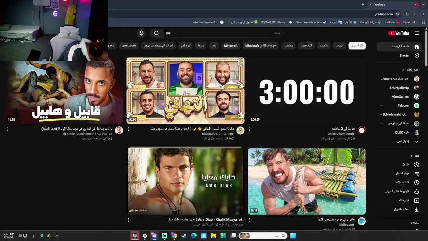Open options menu for BO3OMAR22 video
This screenshot has width=428, height=241.
pyautogui.click(x=128, y=129)
